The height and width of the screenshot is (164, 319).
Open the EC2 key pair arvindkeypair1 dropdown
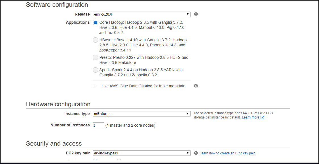pyautogui.click(x=141, y=153)
